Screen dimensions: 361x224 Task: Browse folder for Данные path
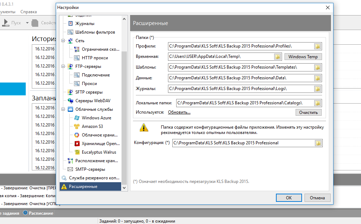click(317, 78)
